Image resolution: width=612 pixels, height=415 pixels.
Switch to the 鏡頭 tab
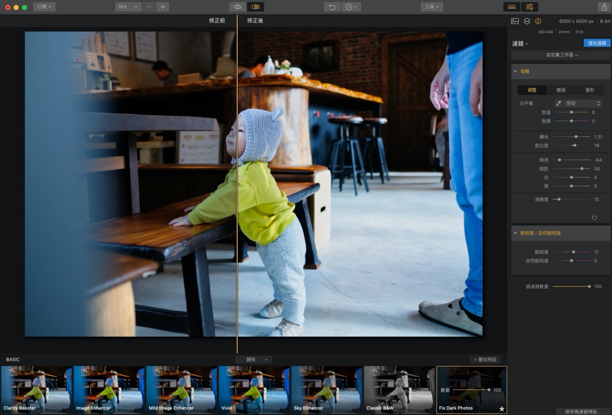[x=560, y=90]
